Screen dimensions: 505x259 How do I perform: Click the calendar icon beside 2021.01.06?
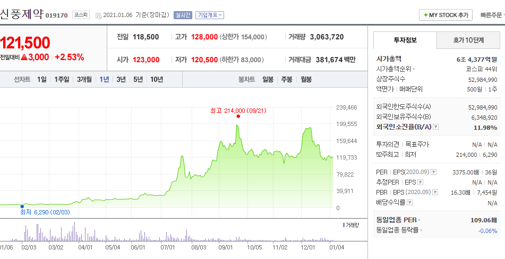[99, 15]
